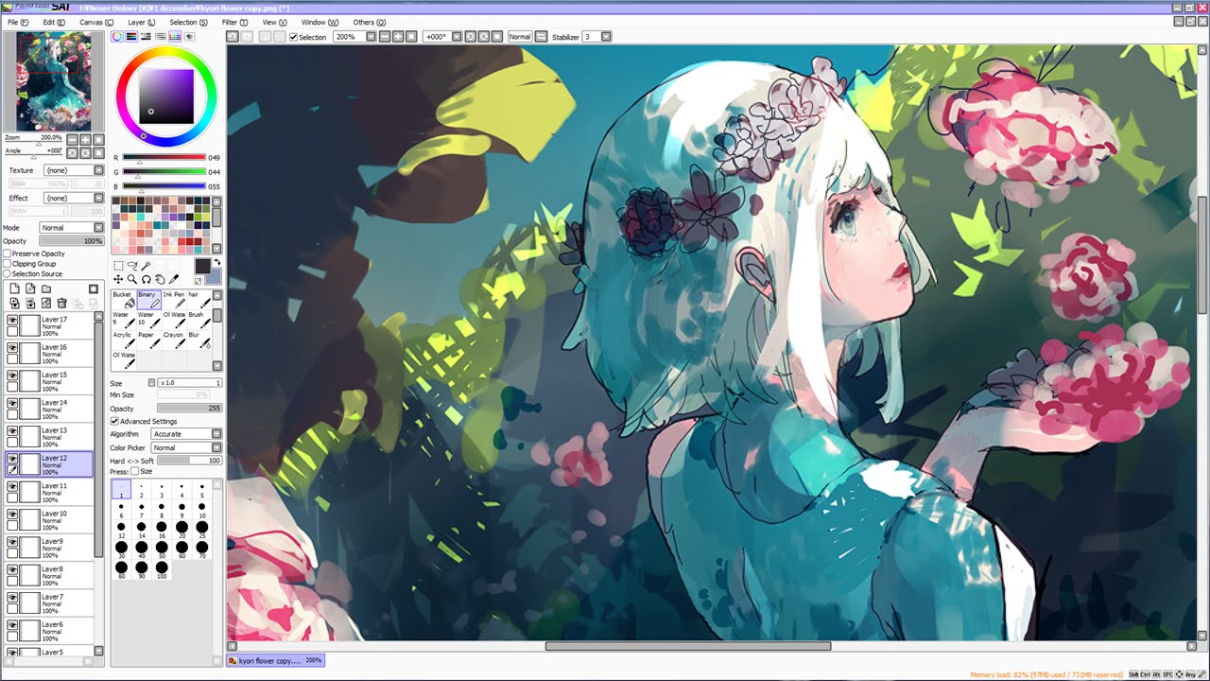Click the Press Size checkbox
The image size is (1210, 681).
click(x=134, y=471)
